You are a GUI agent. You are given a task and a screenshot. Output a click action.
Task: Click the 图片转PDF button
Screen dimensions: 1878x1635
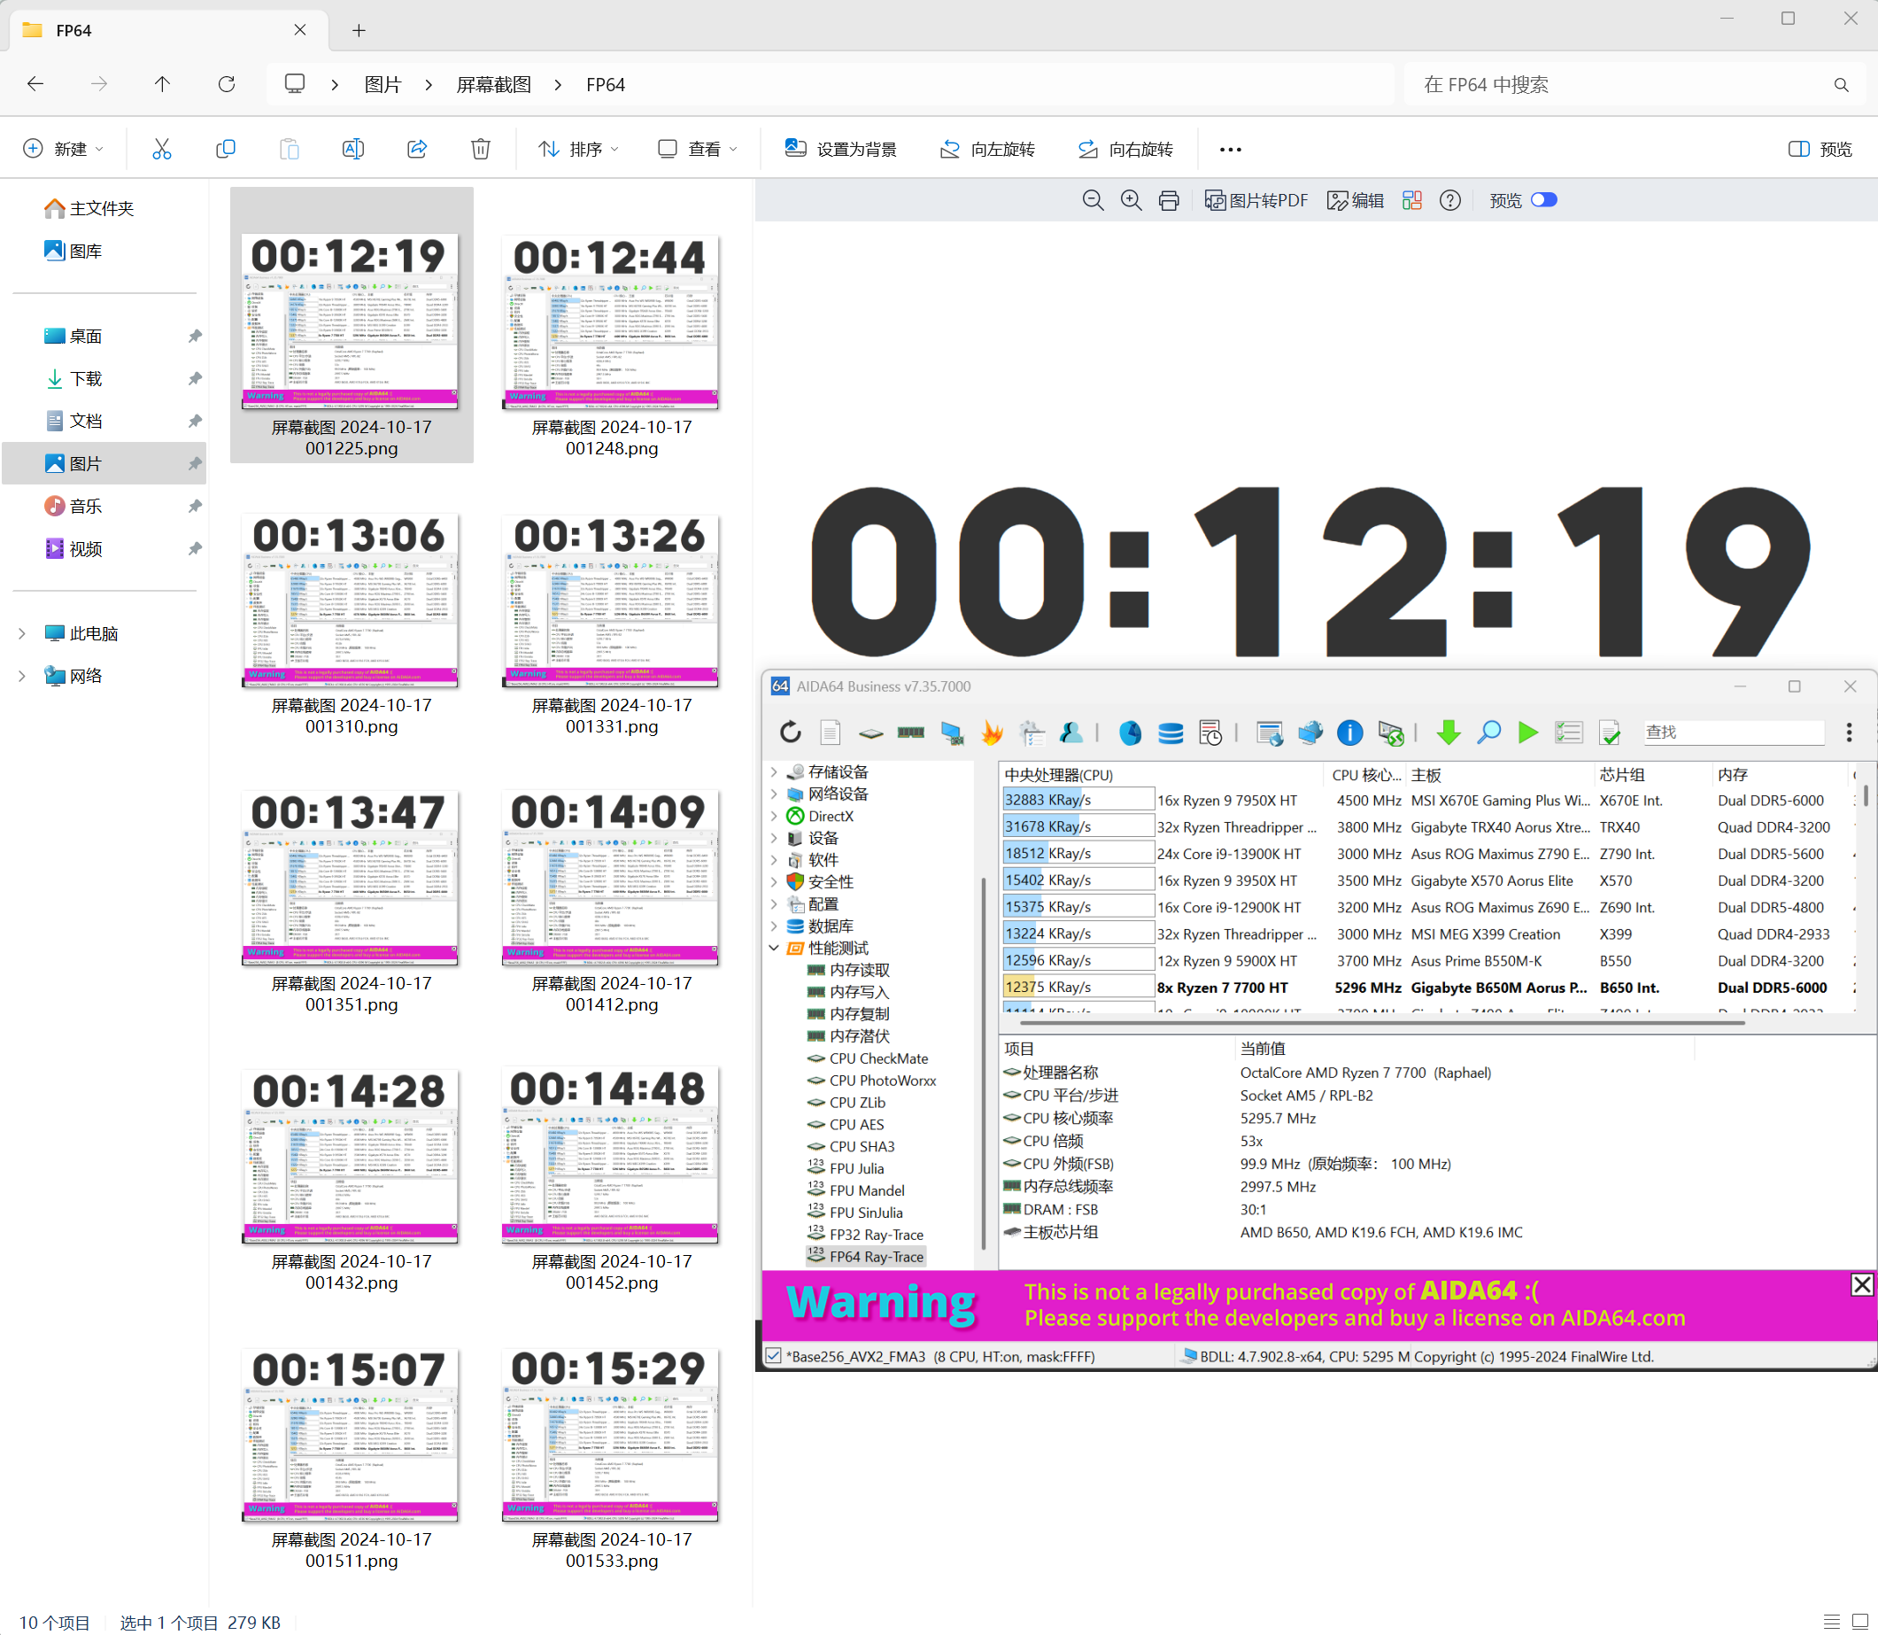(1256, 201)
